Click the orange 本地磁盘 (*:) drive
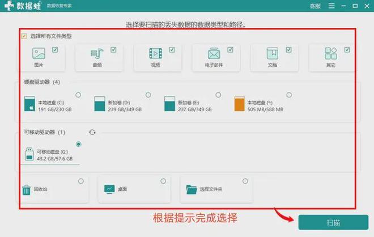The height and width of the screenshot is (237, 374). pyautogui.click(x=239, y=104)
